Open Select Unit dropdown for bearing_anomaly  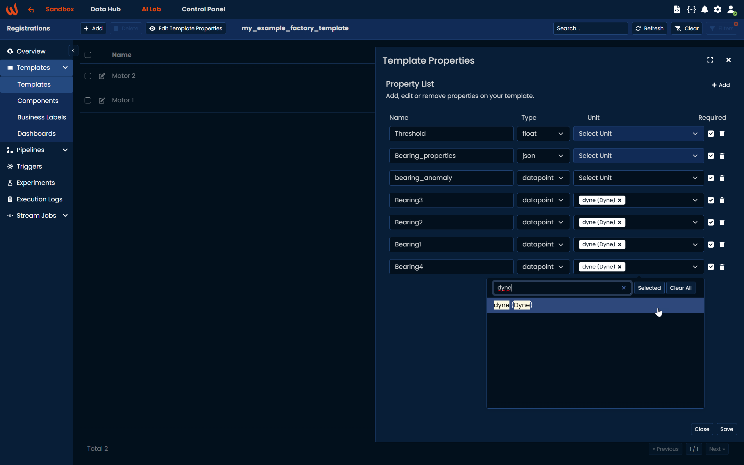click(x=638, y=178)
